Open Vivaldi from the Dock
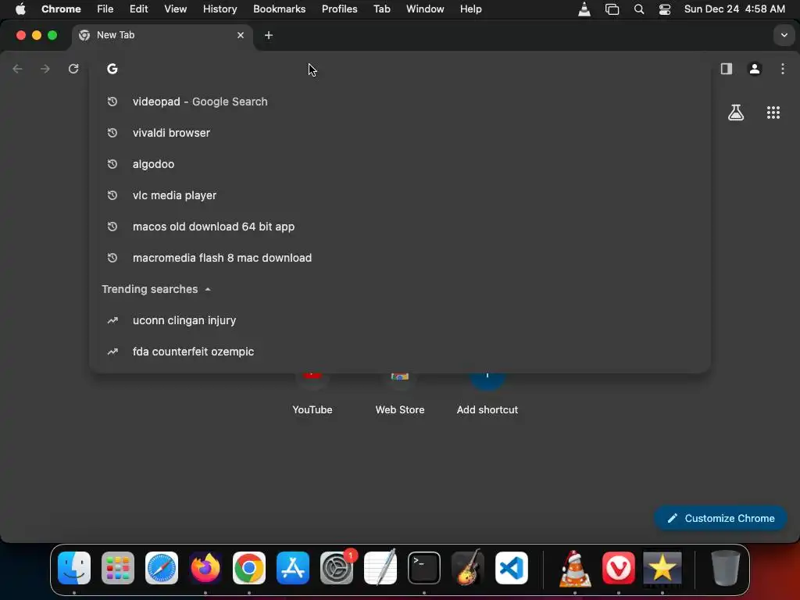800x600 pixels. tap(619, 568)
